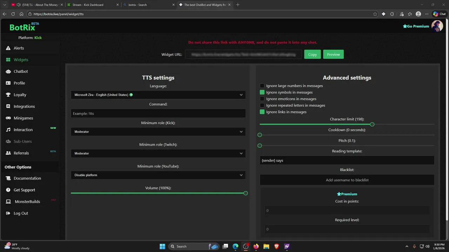Image resolution: width=449 pixels, height=252 pixels.
Task: Click the Cooldown slider handle
Action: tap(260, 135)
